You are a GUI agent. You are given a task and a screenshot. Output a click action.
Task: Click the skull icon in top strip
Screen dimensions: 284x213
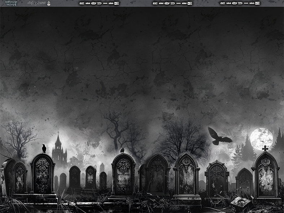pyautogui.click(x=49, y=3)
